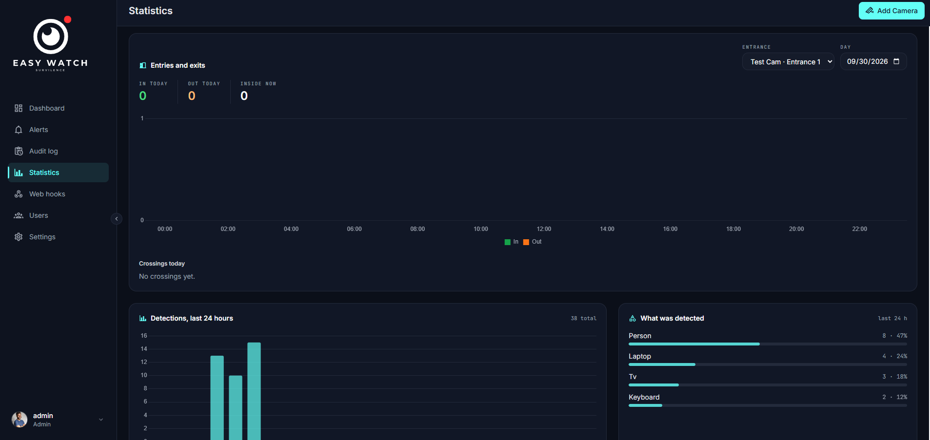Click the Detections chart header icon
The height and width of the screenshot is (440, 930).
(x=143, y=318)
